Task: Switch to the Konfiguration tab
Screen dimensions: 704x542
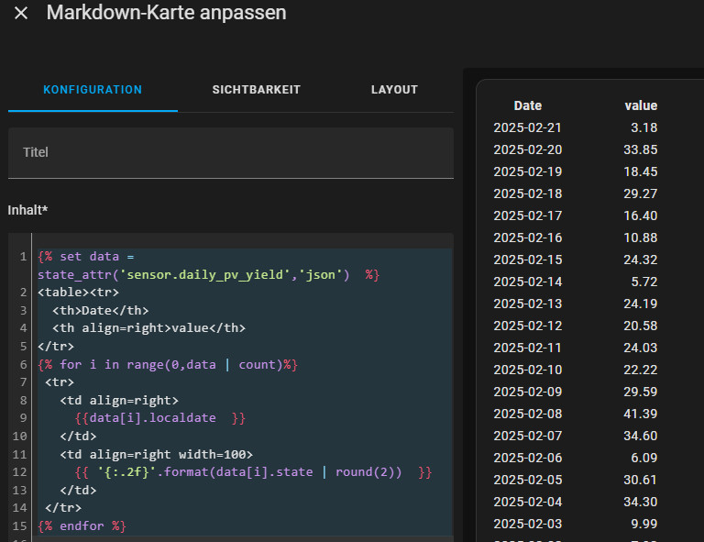Action: coord(93,90)
